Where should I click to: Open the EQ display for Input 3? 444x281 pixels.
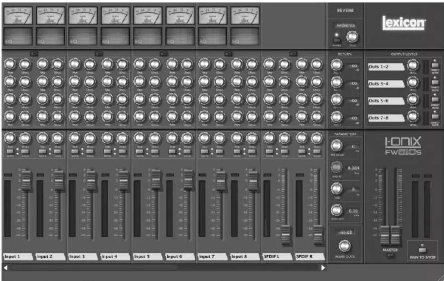tap(83, 36)
